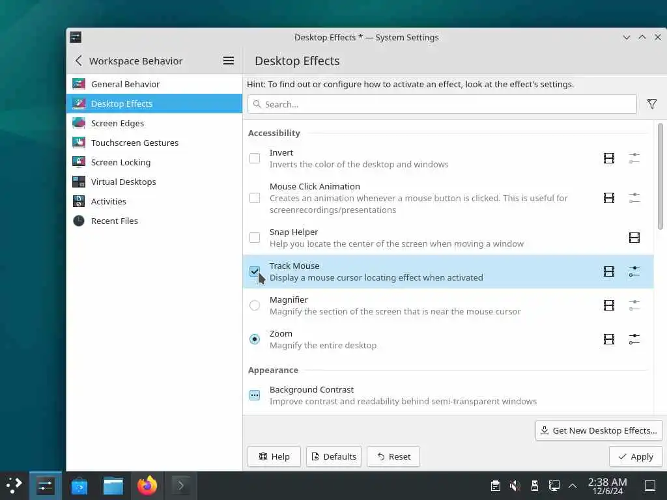Viewport: 667px width, 500px height.
Task: Click the Help button
Action: click(274, 456)
